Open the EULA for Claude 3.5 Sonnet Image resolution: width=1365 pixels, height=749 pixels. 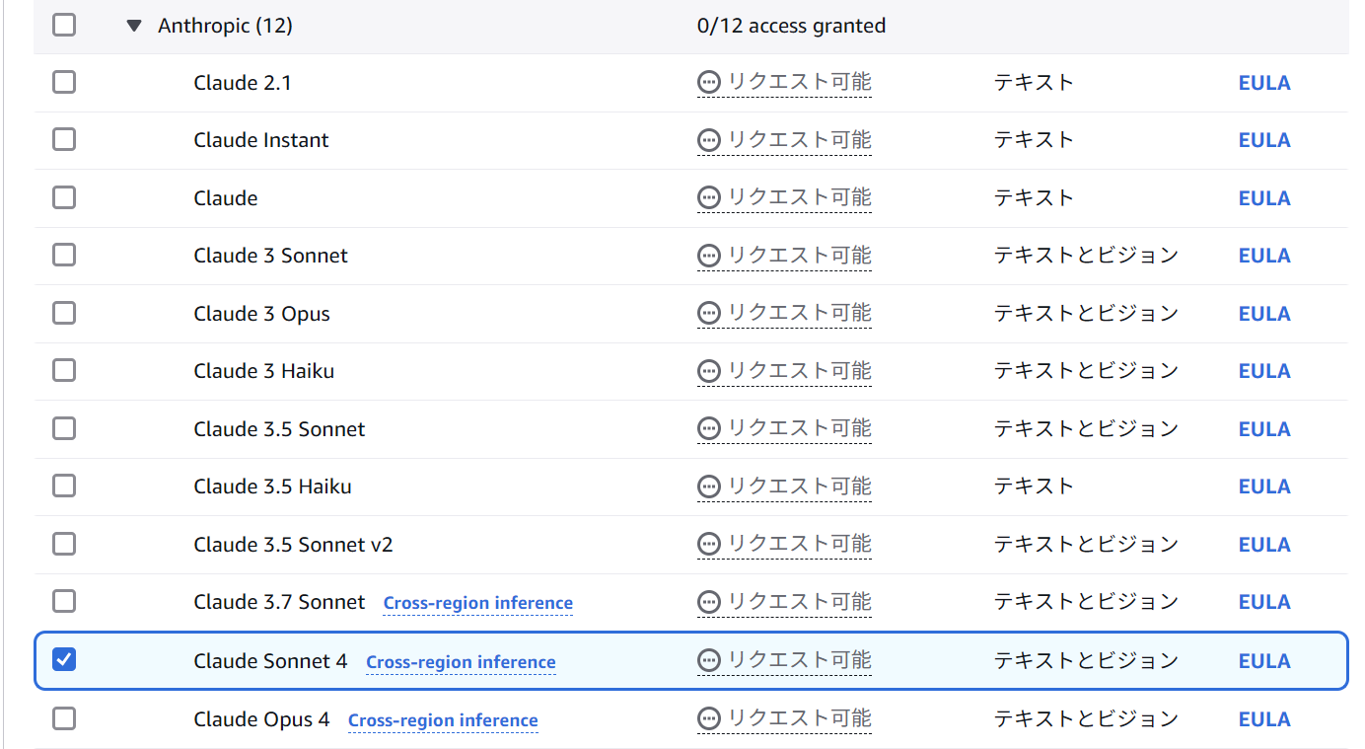(1264, 429)
